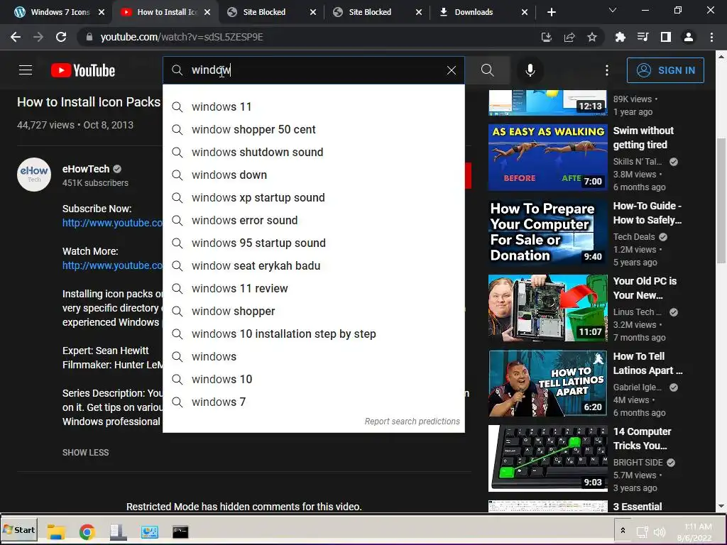The image size is (727, 545).
Task: Pick the "windows 7" suggestion
Action: [x=313, y=402]
